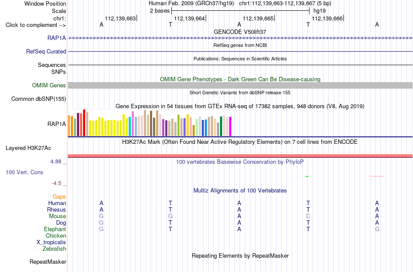Viewport: 413px width, 272px height.
Task: Select the Chicken species label
Action: point(56,236)
